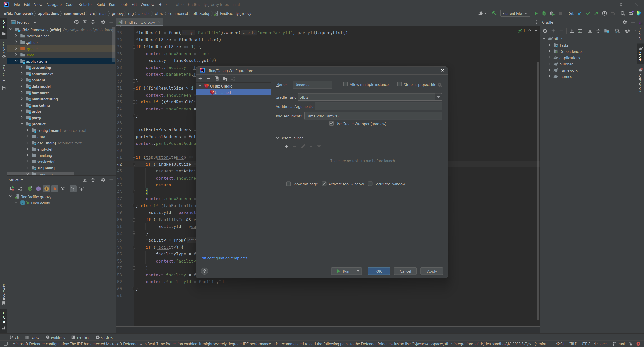Open the Tools menu
The height and width of the screenshot is (347, 644).
click(x=124, y=4)
